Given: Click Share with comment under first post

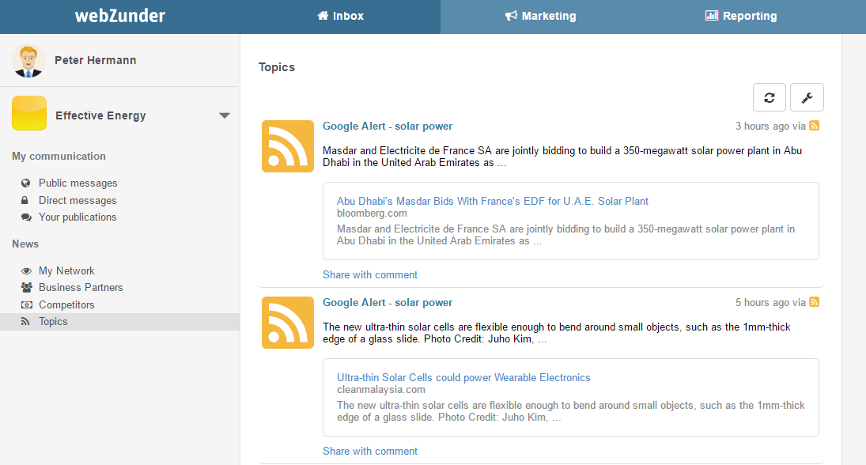Looking at the screenshot, I should click(x=369, y=274).
